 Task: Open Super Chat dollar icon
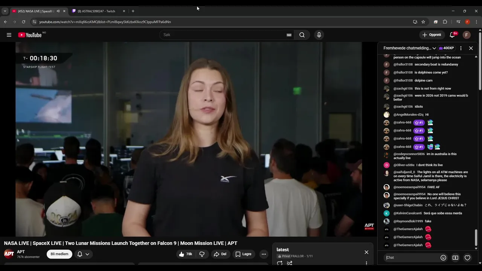[455, 258]
